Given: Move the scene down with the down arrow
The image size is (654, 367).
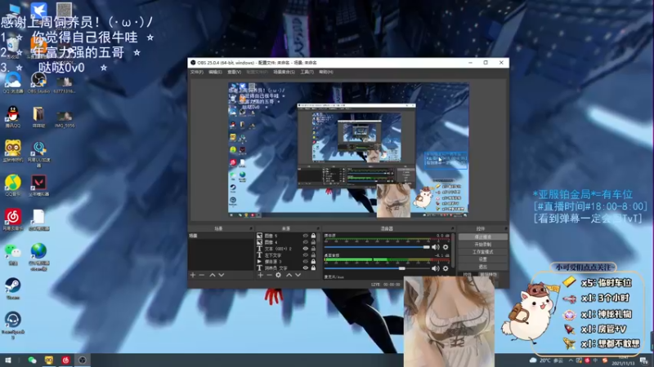Looking at the screenshot, I should pos(222,275).
